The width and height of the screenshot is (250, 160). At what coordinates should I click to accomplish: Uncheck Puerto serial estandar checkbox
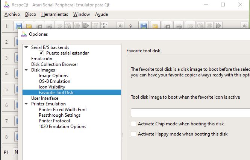click(41, 53)
